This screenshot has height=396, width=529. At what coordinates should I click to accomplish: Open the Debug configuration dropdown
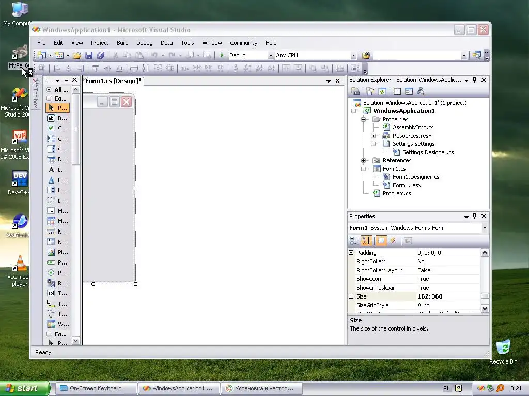(271, 56)
